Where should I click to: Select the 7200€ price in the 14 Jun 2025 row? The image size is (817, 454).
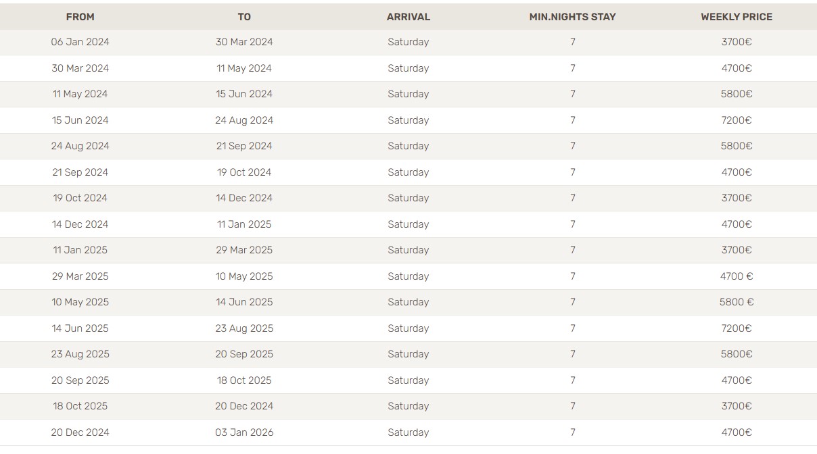(x=737, y=328)
